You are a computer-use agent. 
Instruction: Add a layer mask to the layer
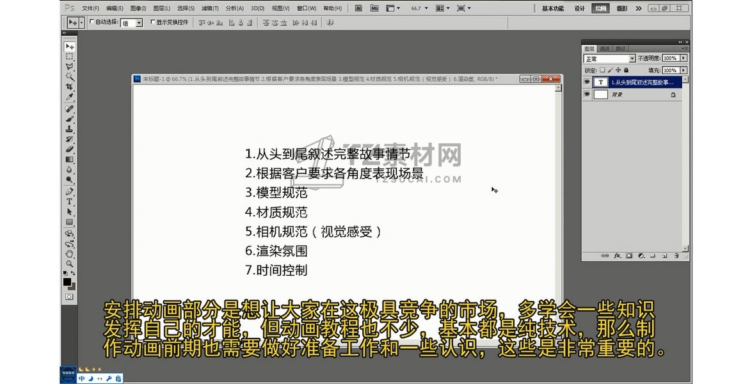[629, 256]
